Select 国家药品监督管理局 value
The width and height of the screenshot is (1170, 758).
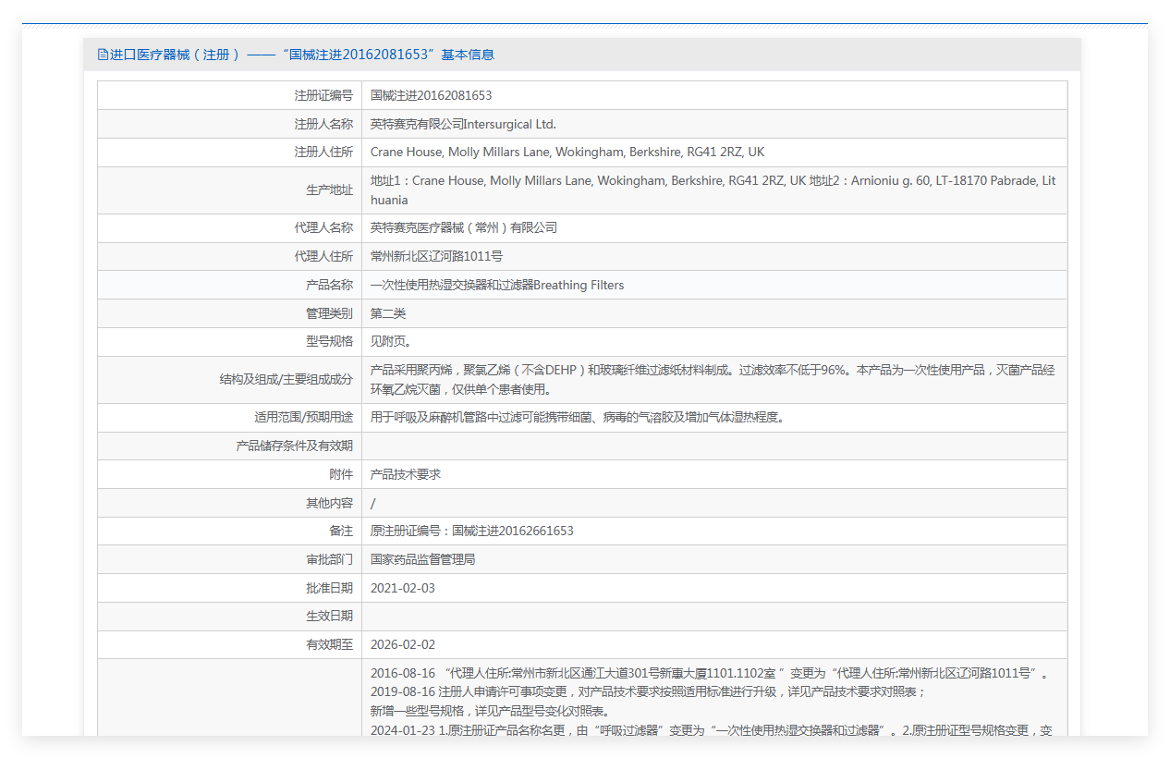tap(422, 560)
